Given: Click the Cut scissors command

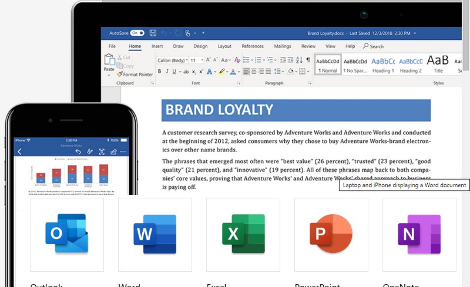Looking at the screenshot, I should click(x=124, y=57).
